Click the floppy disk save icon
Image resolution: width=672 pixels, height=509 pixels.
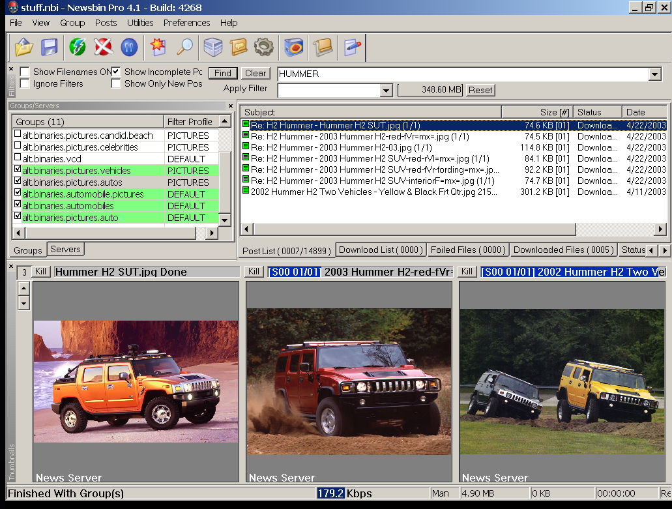click(50, 47)
